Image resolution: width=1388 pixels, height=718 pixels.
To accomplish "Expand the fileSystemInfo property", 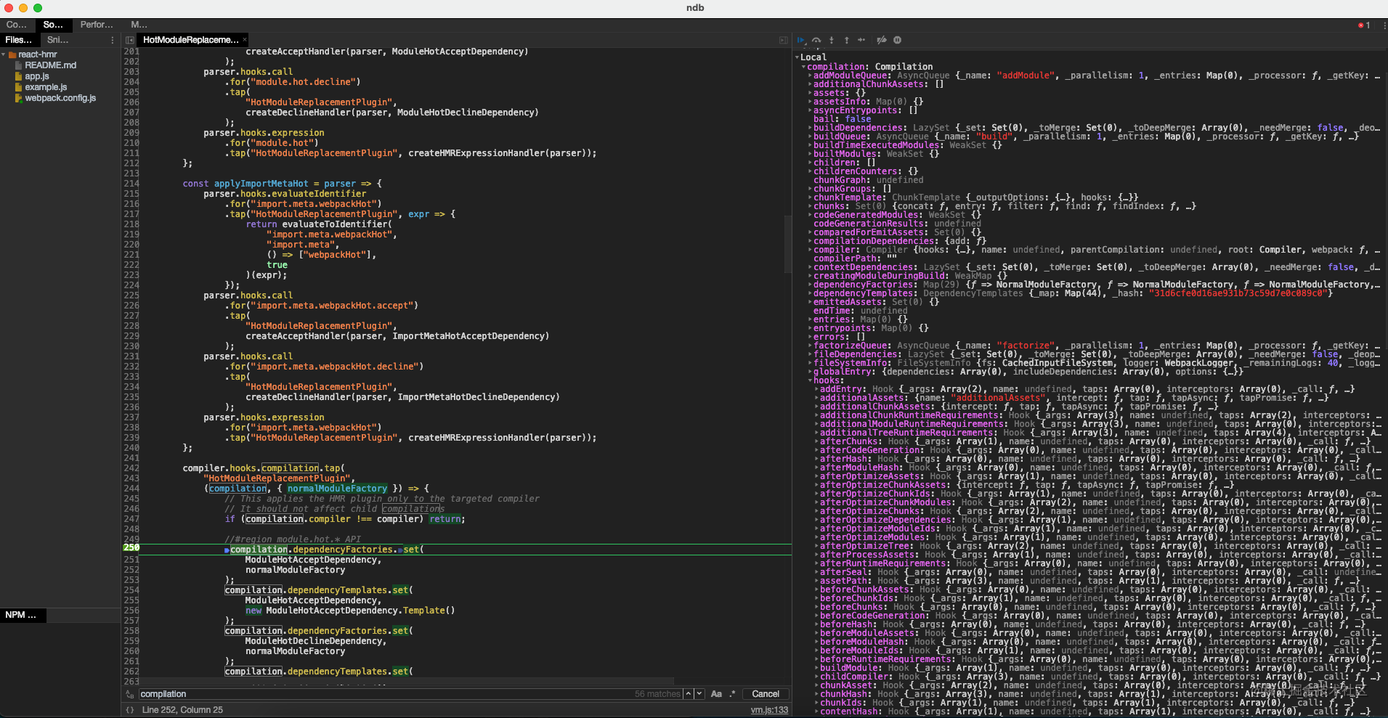I will [811, 363].
